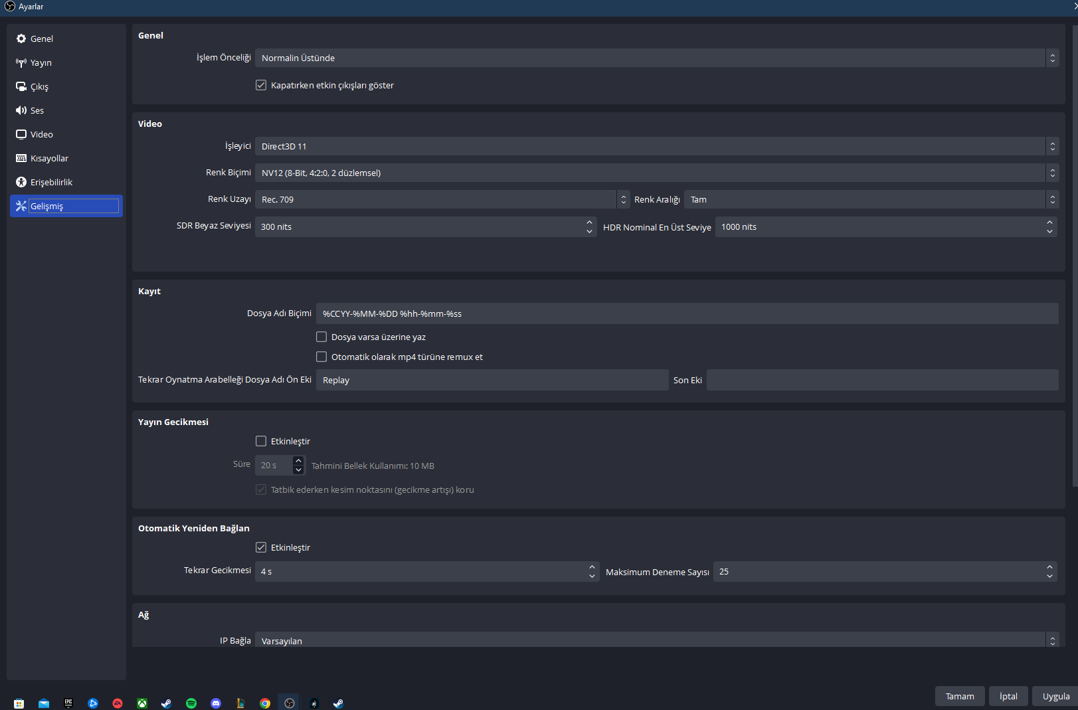Screen dimensions: 1078x710
Task: Open the İşlem Önceliği dropdown
Action: pyautogui.click(x=657, y=58)
